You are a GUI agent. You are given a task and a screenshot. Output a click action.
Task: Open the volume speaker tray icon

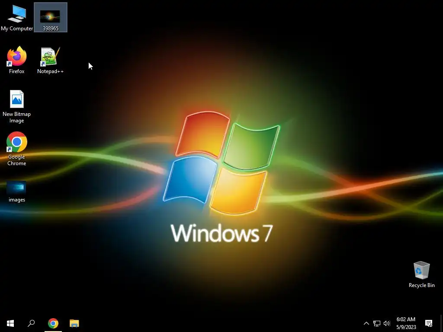(x=387, y=323)
